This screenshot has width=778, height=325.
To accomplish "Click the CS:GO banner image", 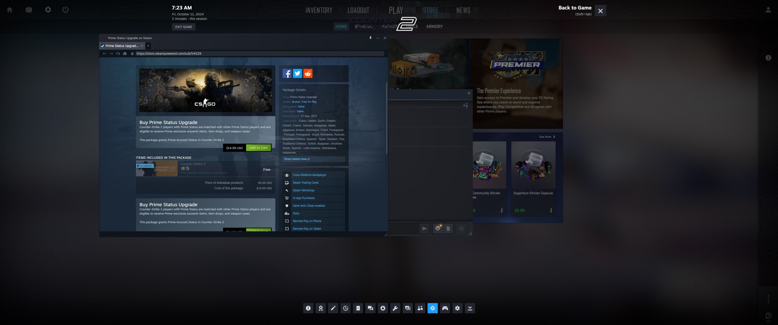I will (x=205, y=90).
